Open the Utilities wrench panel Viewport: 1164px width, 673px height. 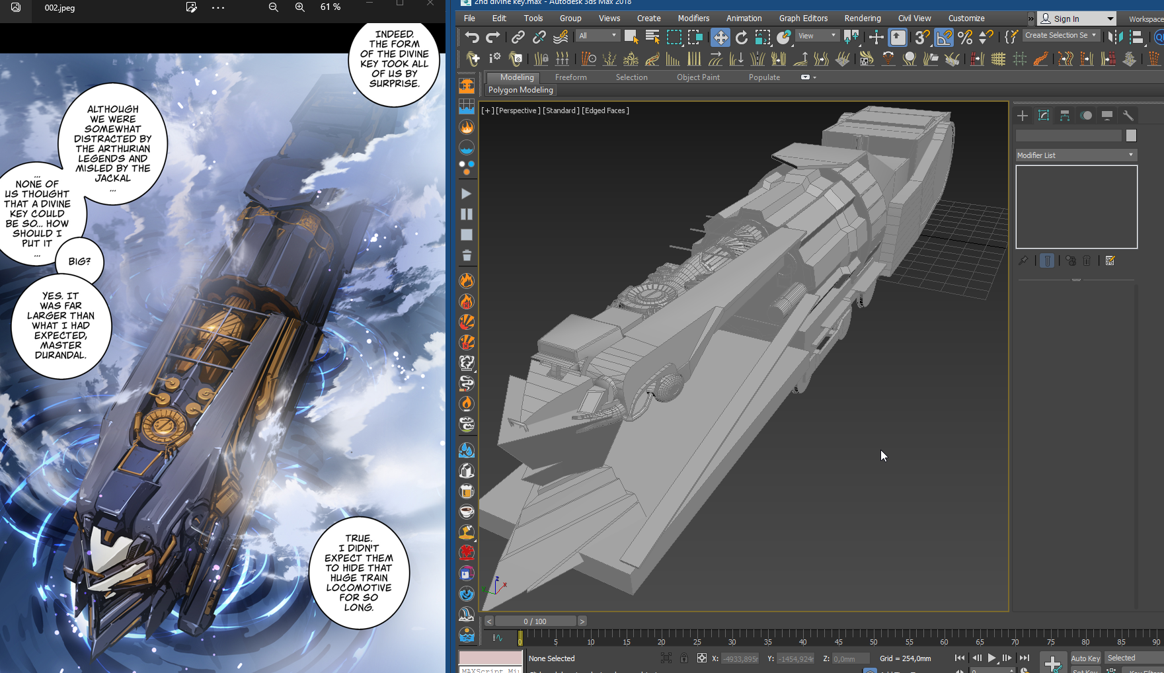(1128, 116)
